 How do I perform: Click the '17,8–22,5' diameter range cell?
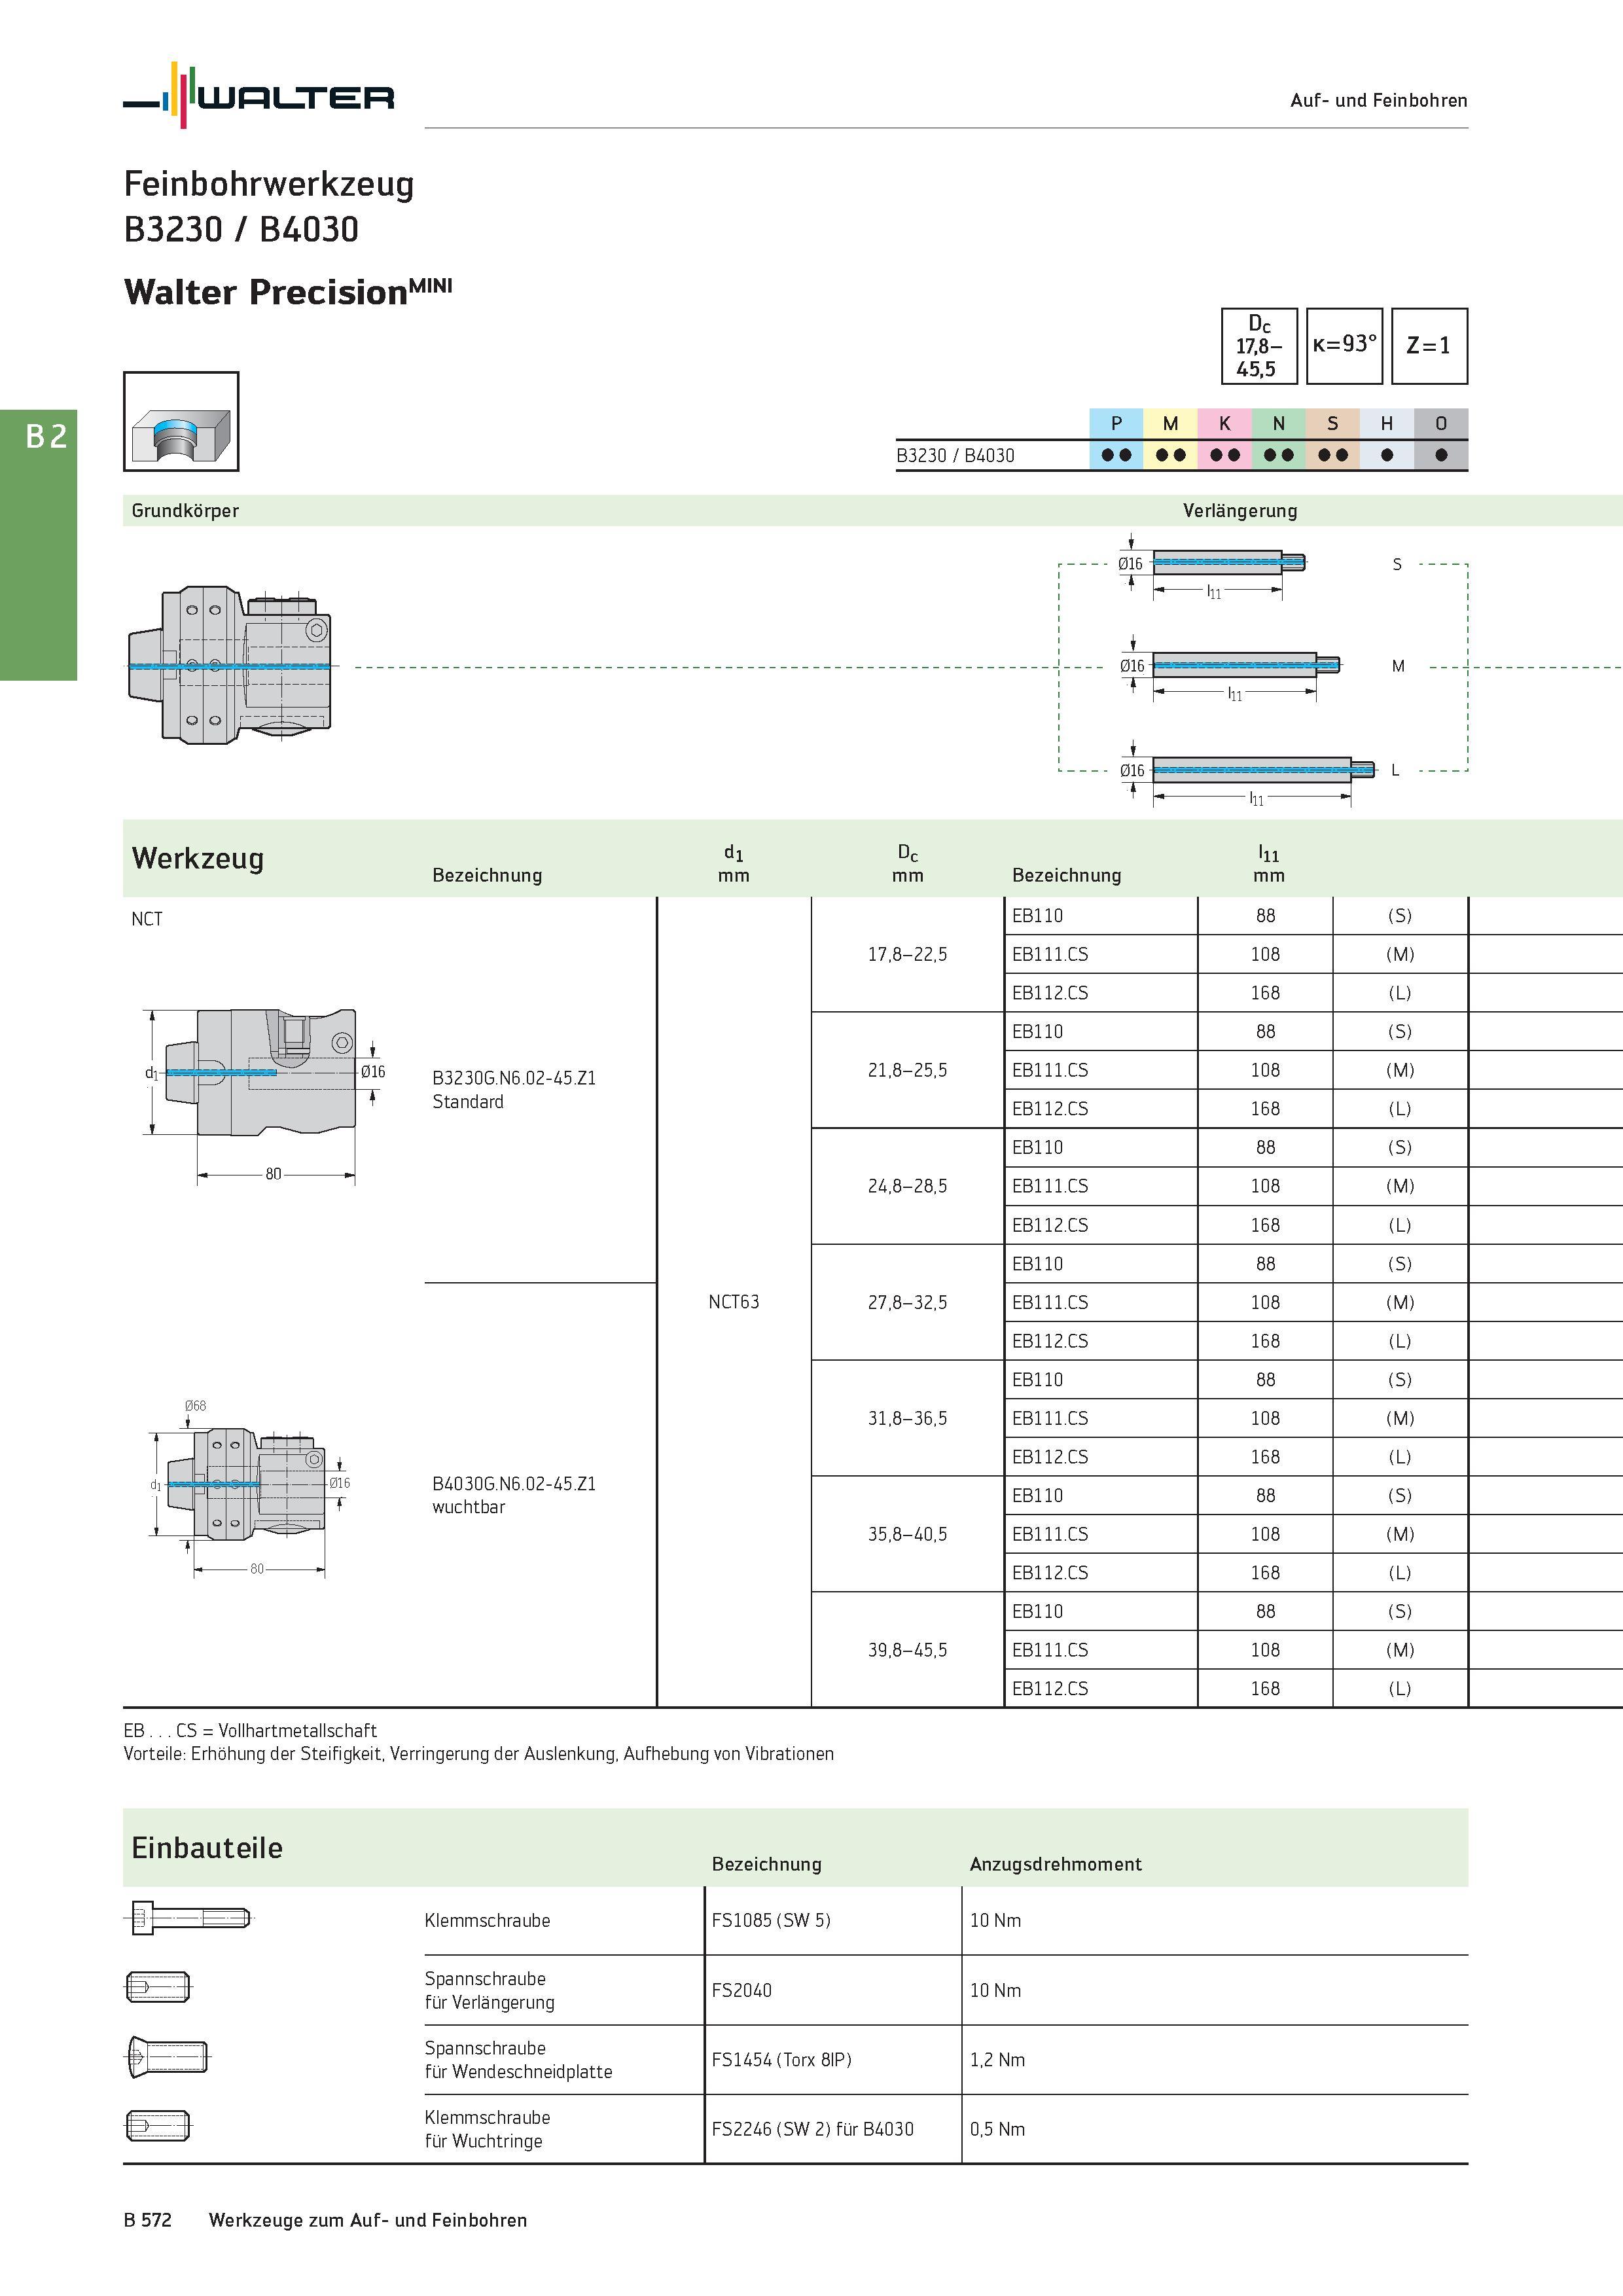pyautogui.click(x=908, y=955)
